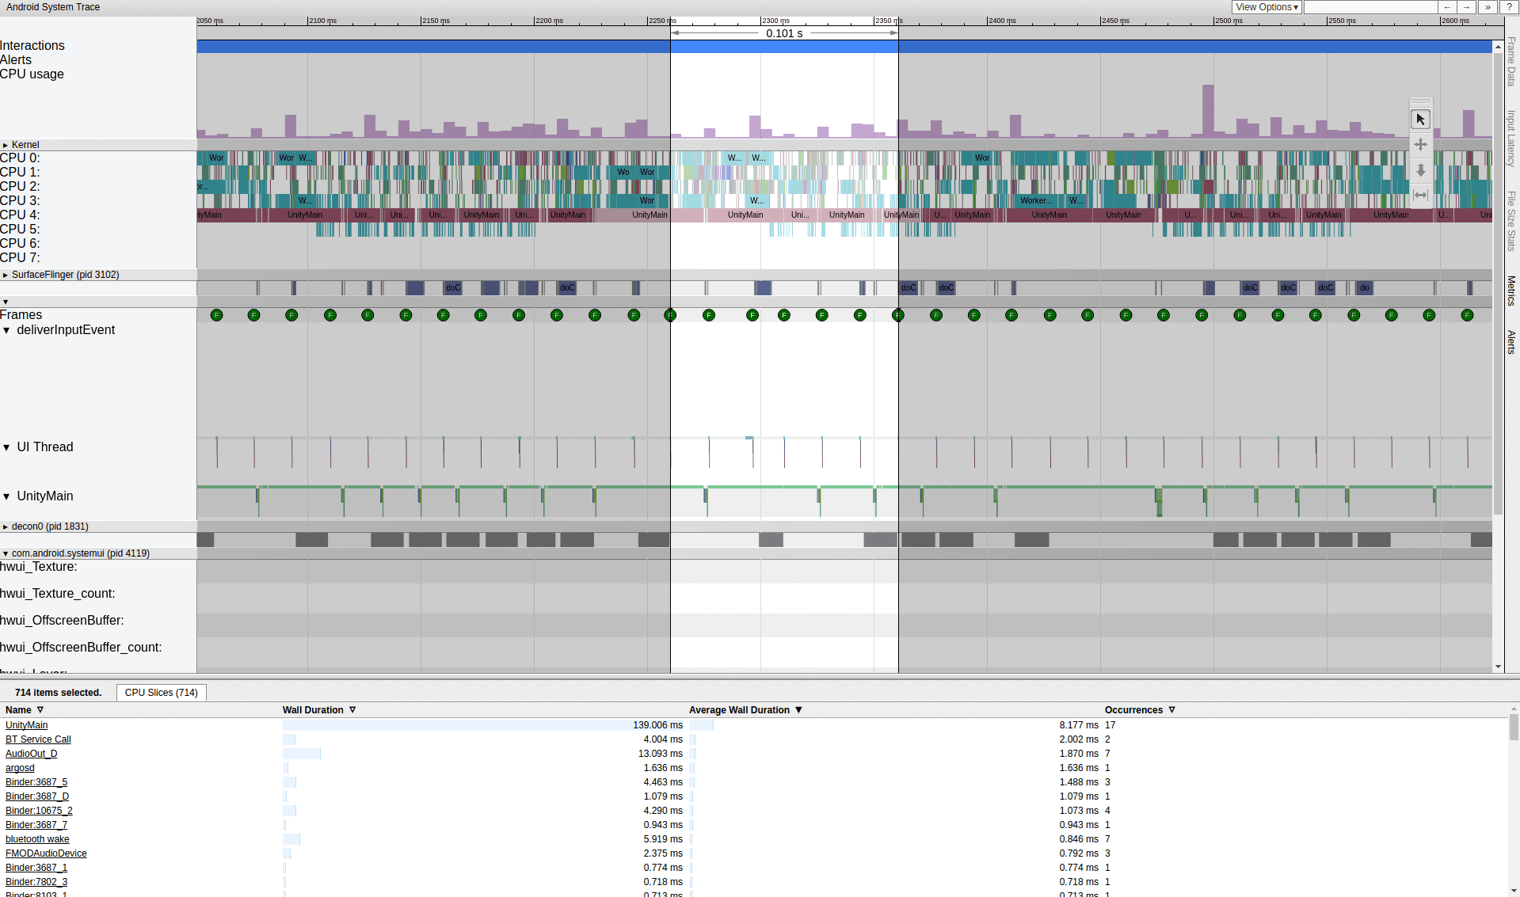Open the help question mark

1509,7
